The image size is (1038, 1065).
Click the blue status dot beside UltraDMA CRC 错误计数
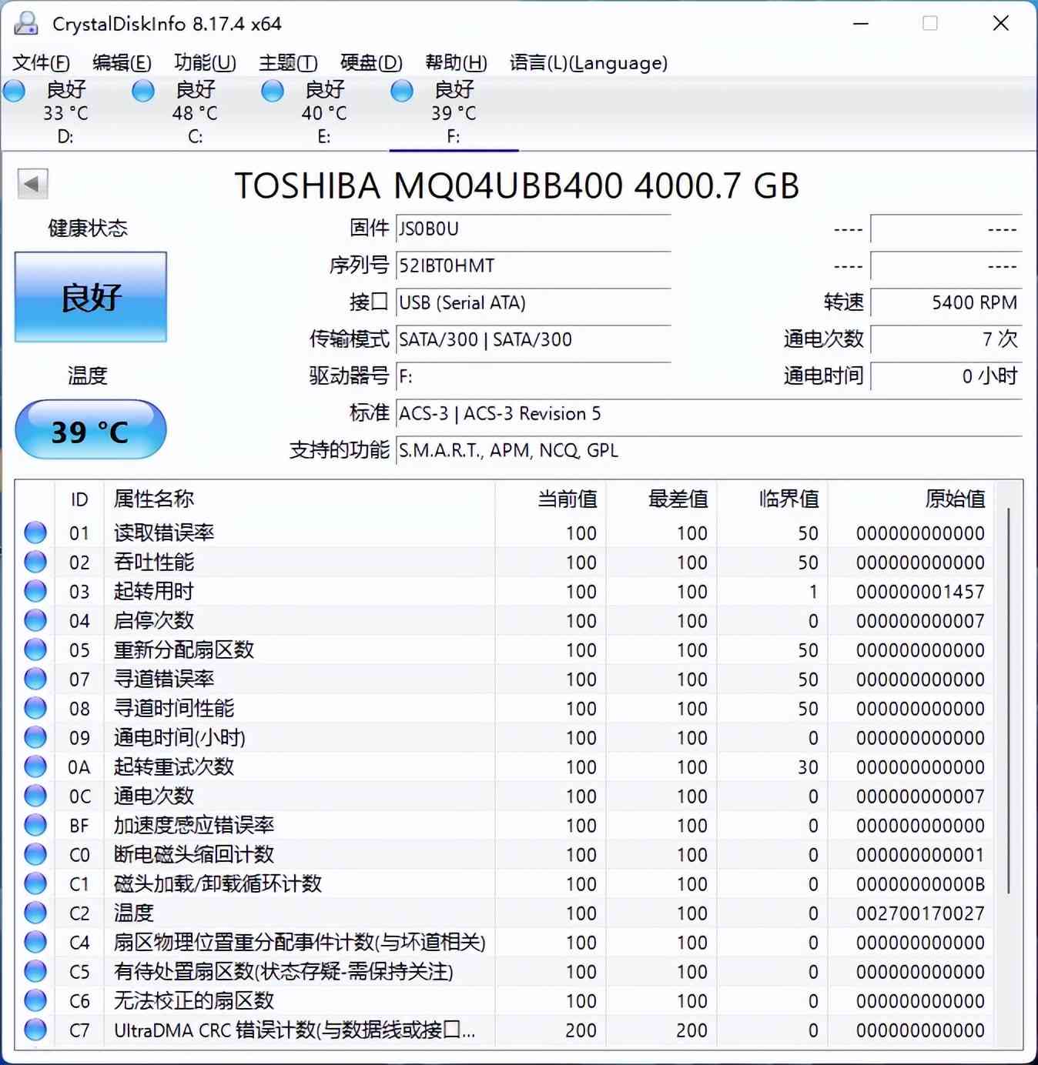pyautogui.click(x=35, y=1030)
